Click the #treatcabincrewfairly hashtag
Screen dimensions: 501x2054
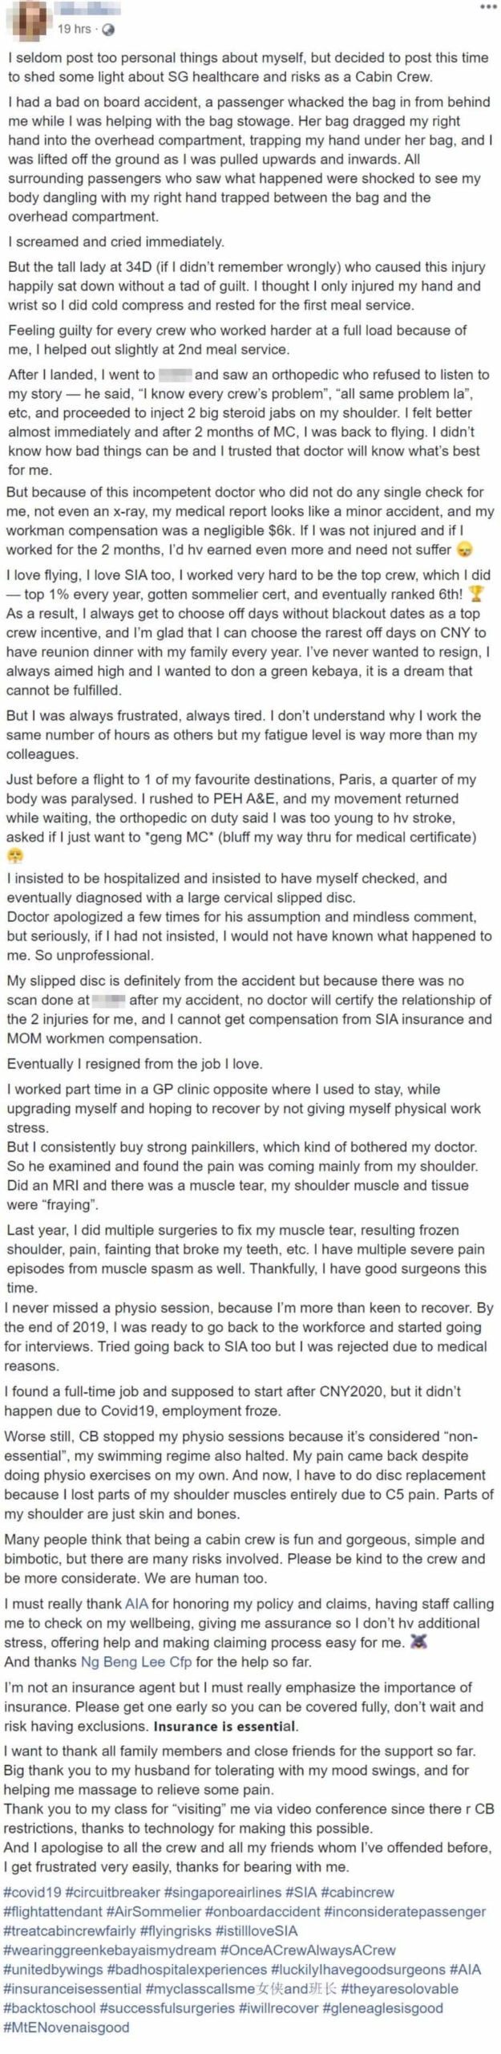[x=70, y=1931]
